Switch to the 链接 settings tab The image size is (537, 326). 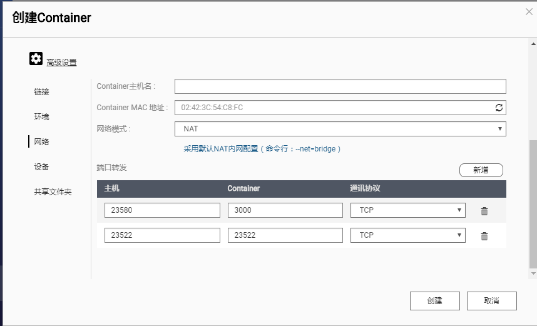click(x=42, y=92)
